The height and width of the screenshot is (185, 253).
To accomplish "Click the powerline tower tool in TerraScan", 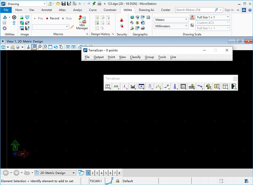I will coord(151,86).
